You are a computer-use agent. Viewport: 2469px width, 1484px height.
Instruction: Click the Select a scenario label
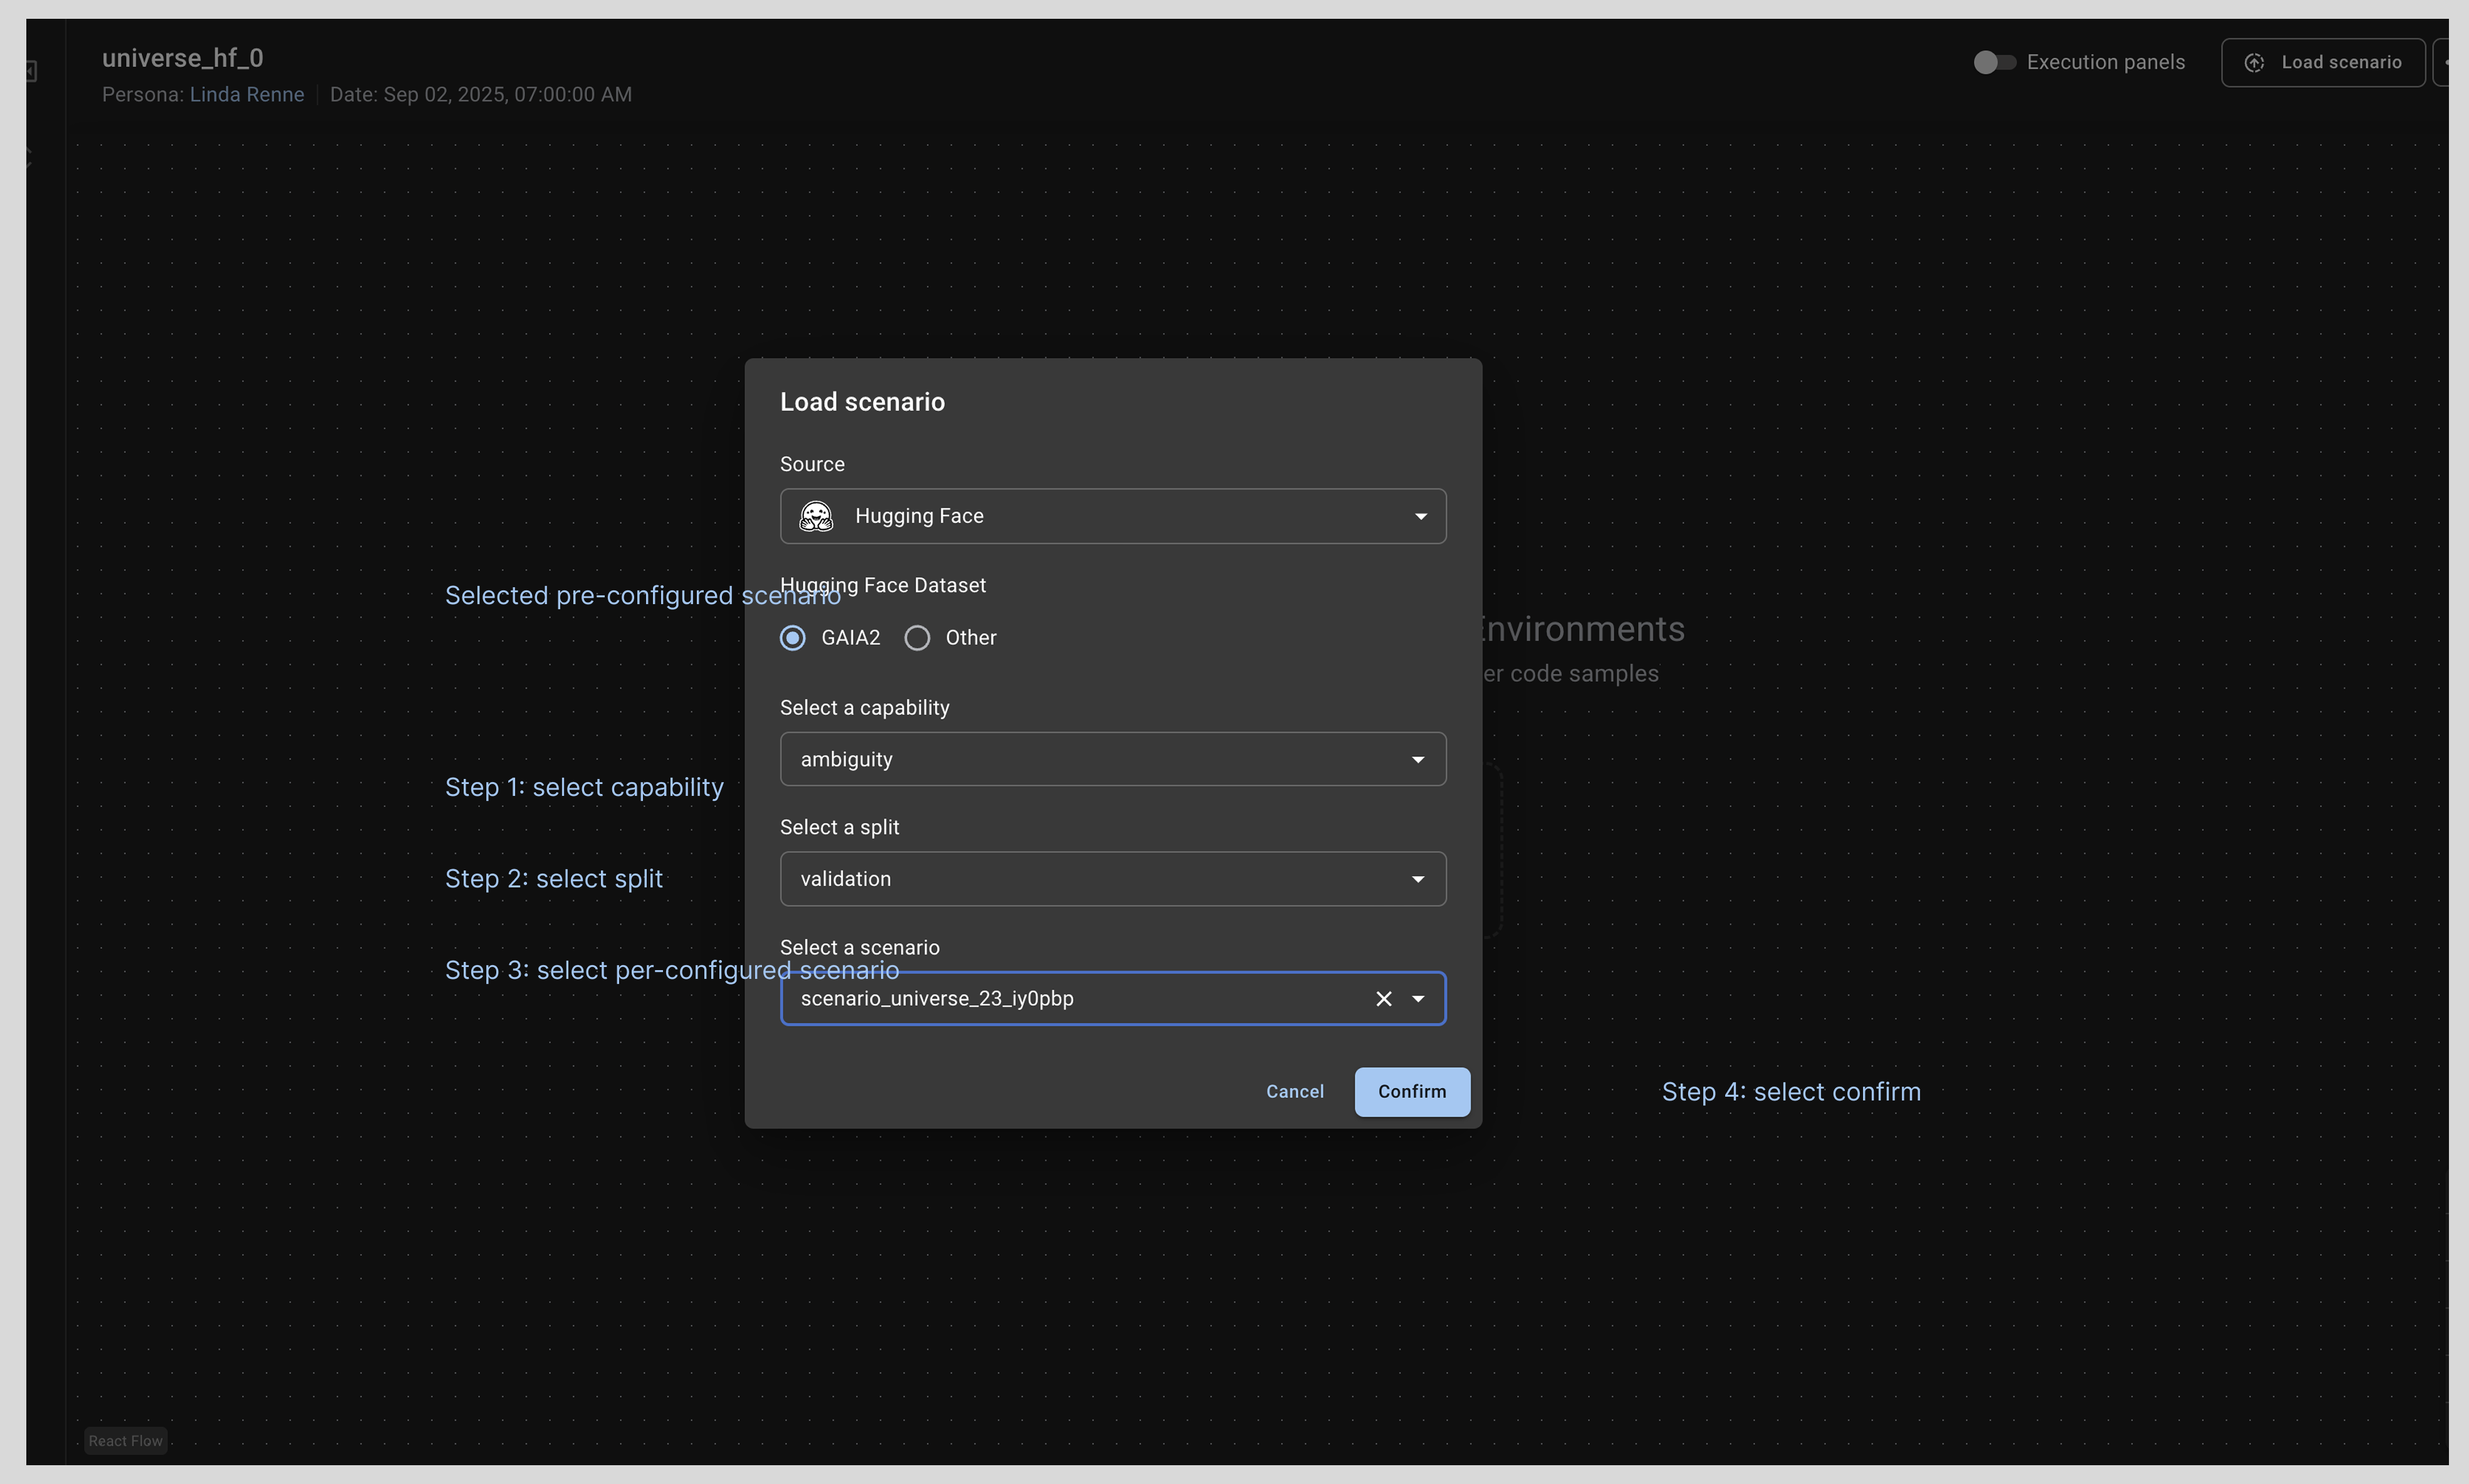[x=860, y=947]
